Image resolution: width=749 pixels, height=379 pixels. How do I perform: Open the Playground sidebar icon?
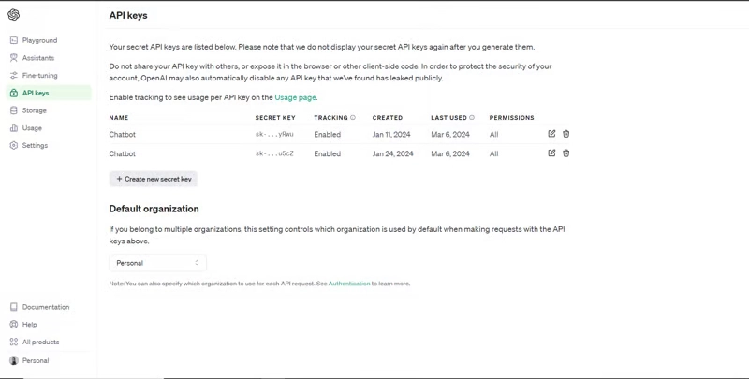pyautogui.click(x=14, y=40)
